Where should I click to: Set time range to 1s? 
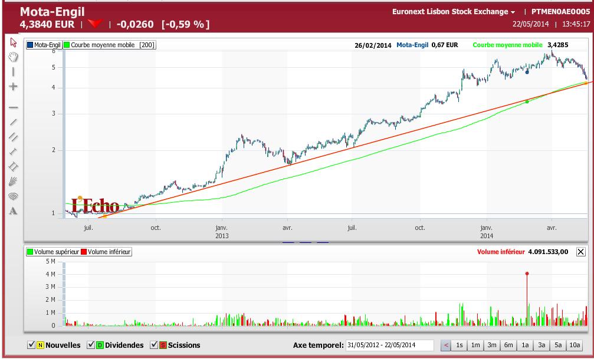[459, 345]
